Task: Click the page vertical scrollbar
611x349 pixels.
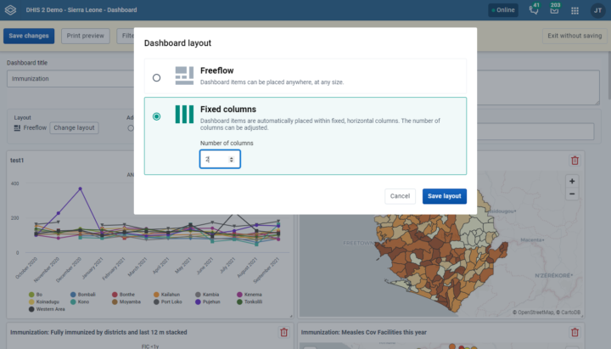Action: pos(609,76)
